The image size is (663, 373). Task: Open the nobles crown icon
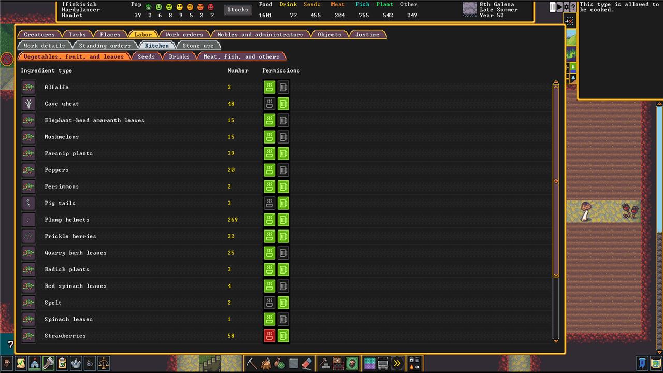[76, 363]
